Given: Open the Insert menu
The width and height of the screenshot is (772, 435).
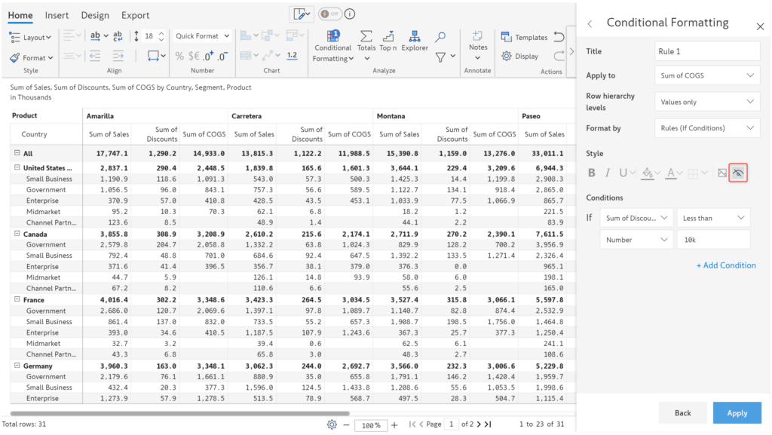Looking at the screenshot, I should [x=57, y=14].
